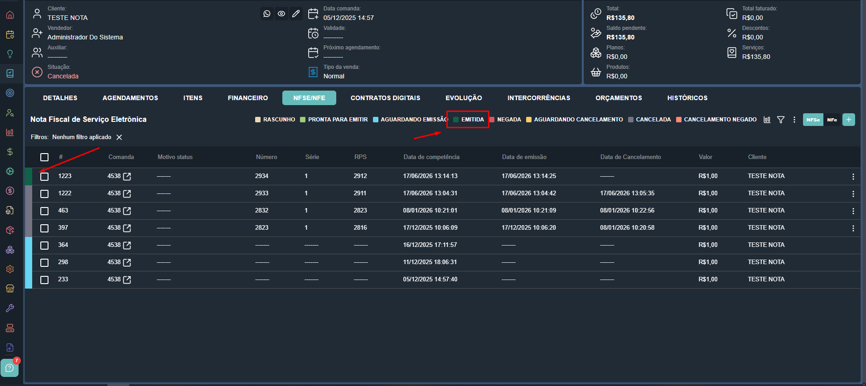866x386 pixels.
Task: Click the active NFSE/NFE tab
Action: (x=309, y=98)
